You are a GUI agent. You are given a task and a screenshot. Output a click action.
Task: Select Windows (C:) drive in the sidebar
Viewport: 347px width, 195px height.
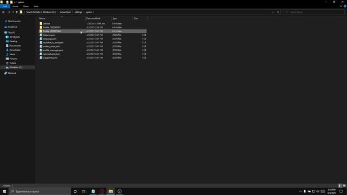coord(16,67)
